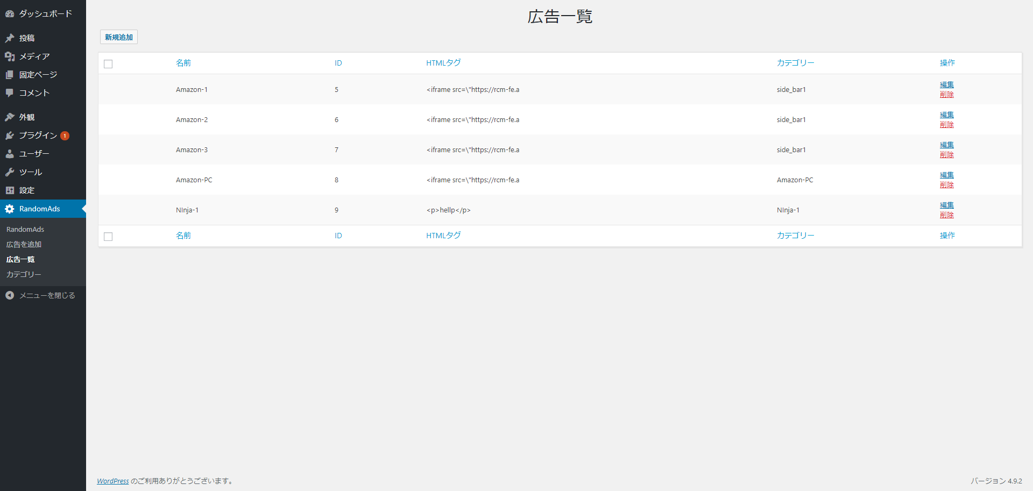Sort by ID column header
Screen dimensions: 1033x491
point(338,63)
